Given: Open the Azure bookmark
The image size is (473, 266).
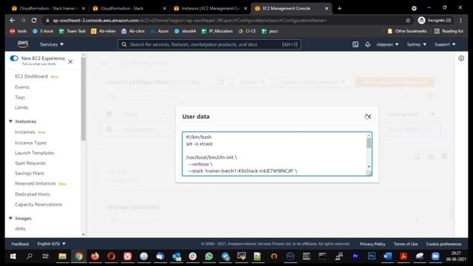Looking at the screenshot, I should click(x=160, y=31).
